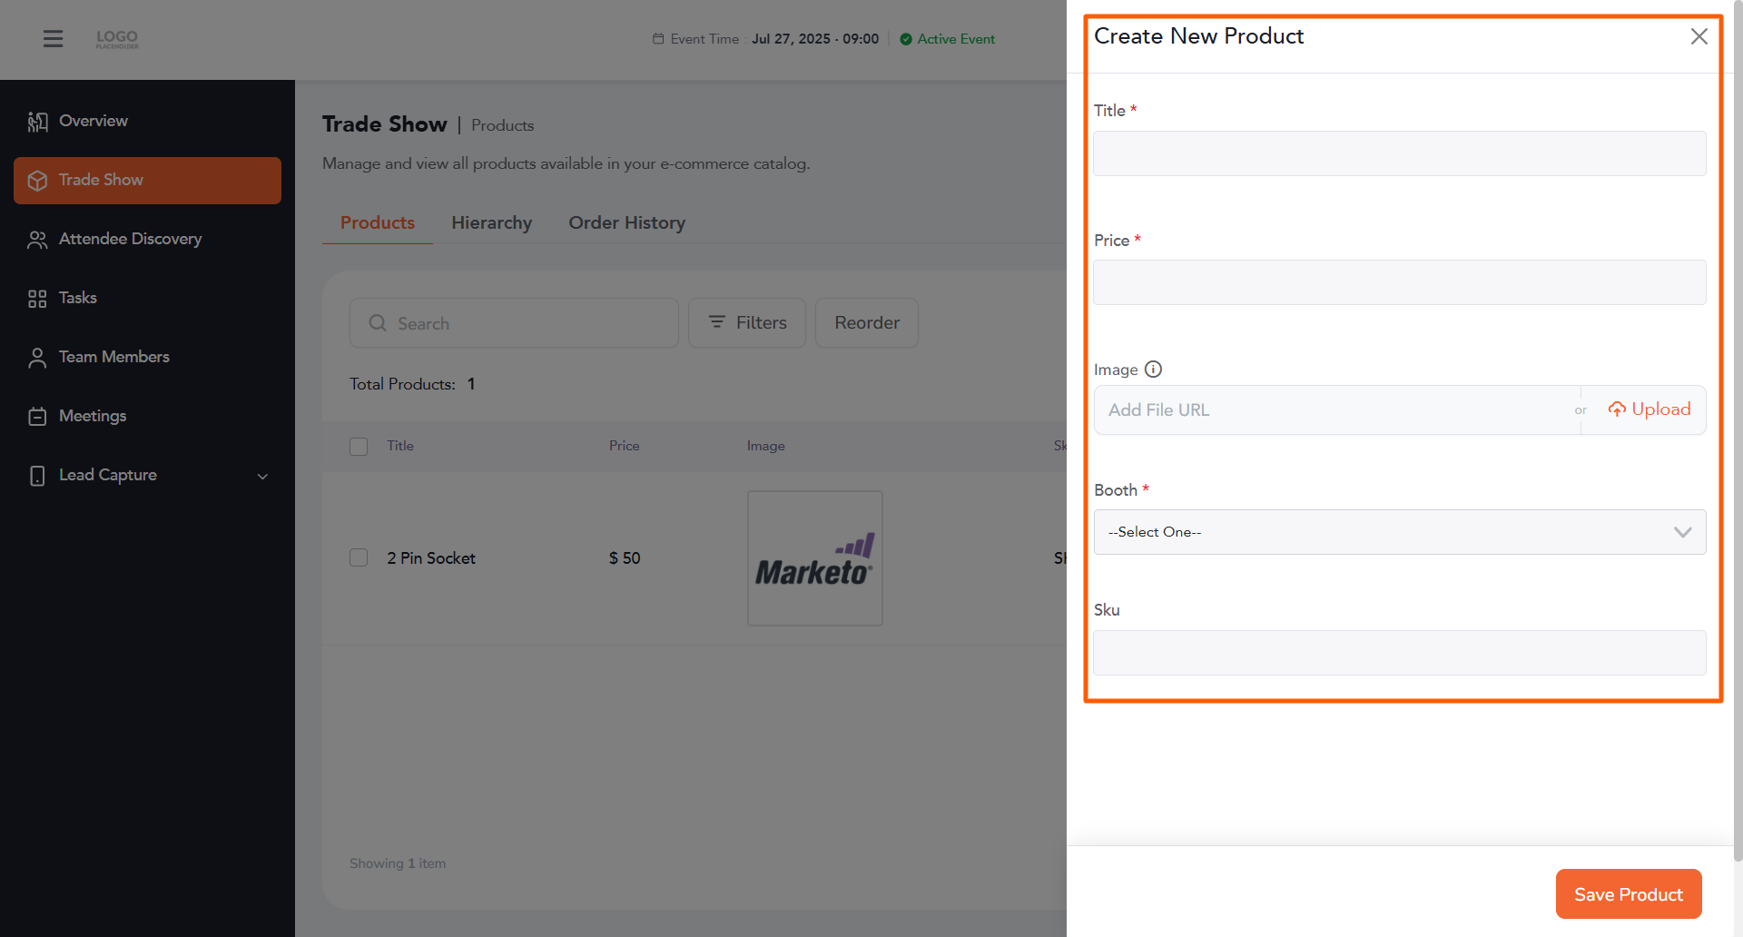Open Meetings in the sidebar

pos(147,417)
